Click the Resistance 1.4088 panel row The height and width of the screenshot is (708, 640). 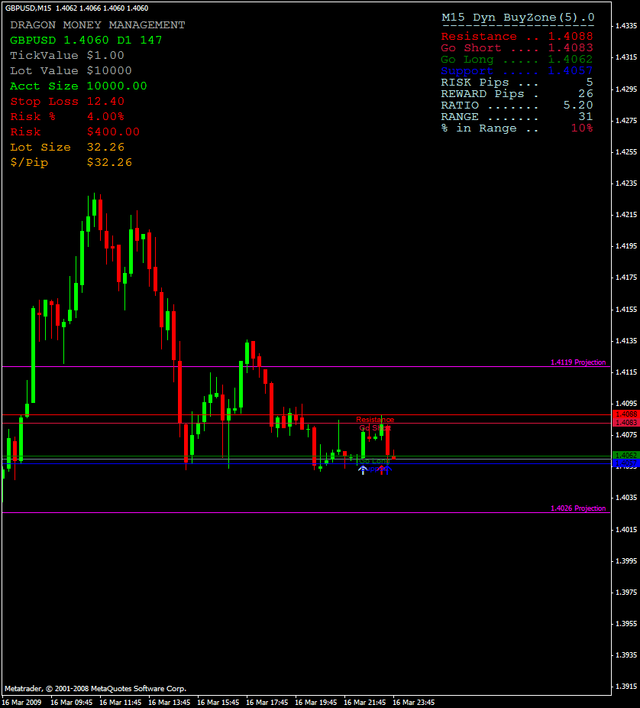[x=517, y=36]
